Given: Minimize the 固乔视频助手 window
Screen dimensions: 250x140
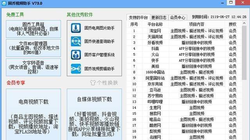Looking at the screenshot, I should click(222, 3).
